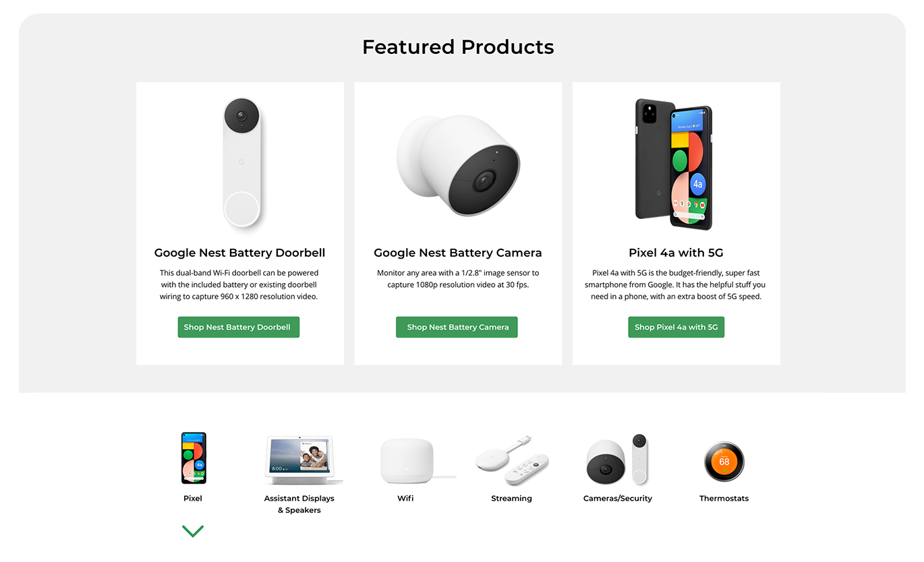Select the Cameras/Security category label
The image size is (924, 562).
(618, 499)
